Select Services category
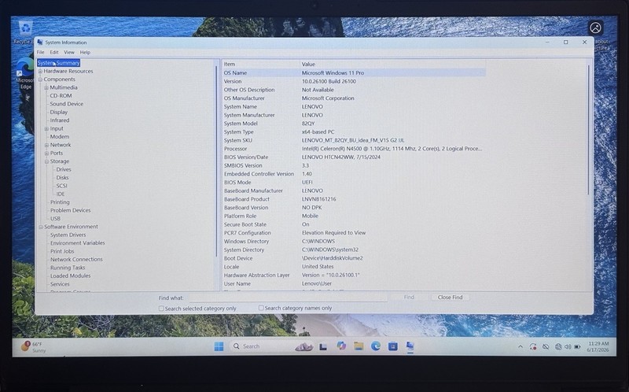The image size is (629, 392). pyautogui.click(x=60, y=284)
